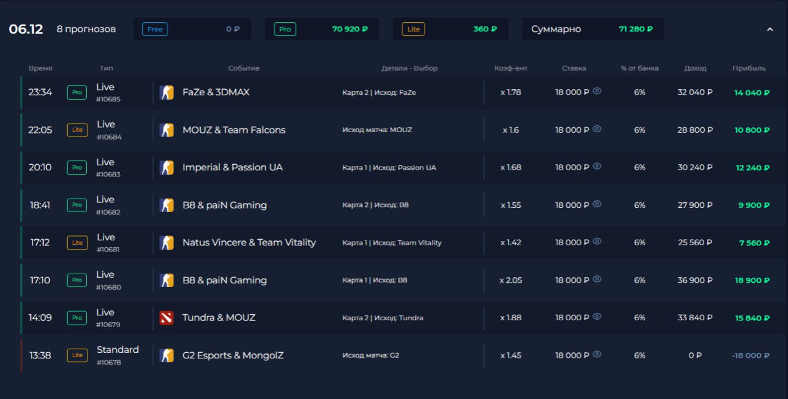Click the Dota 2 icon beside Tundra & MOUZ
Image resolution: width=788 pixels, height=399 pixels.
point(166,318)
